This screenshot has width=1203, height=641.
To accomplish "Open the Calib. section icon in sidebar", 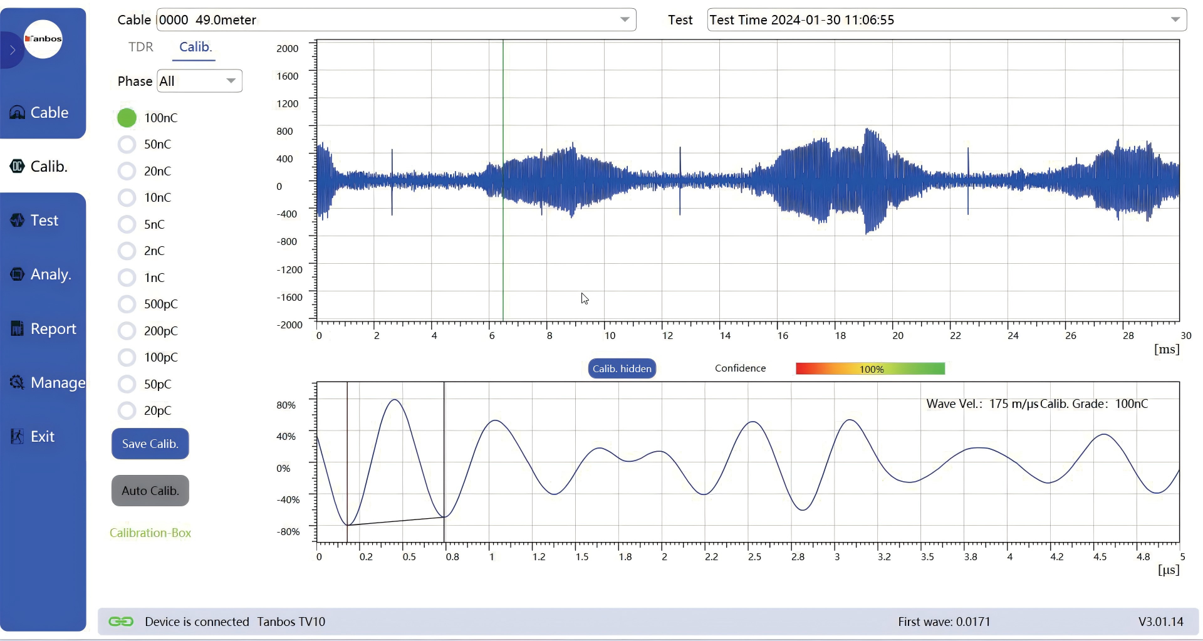I will (x=18, y=167).
